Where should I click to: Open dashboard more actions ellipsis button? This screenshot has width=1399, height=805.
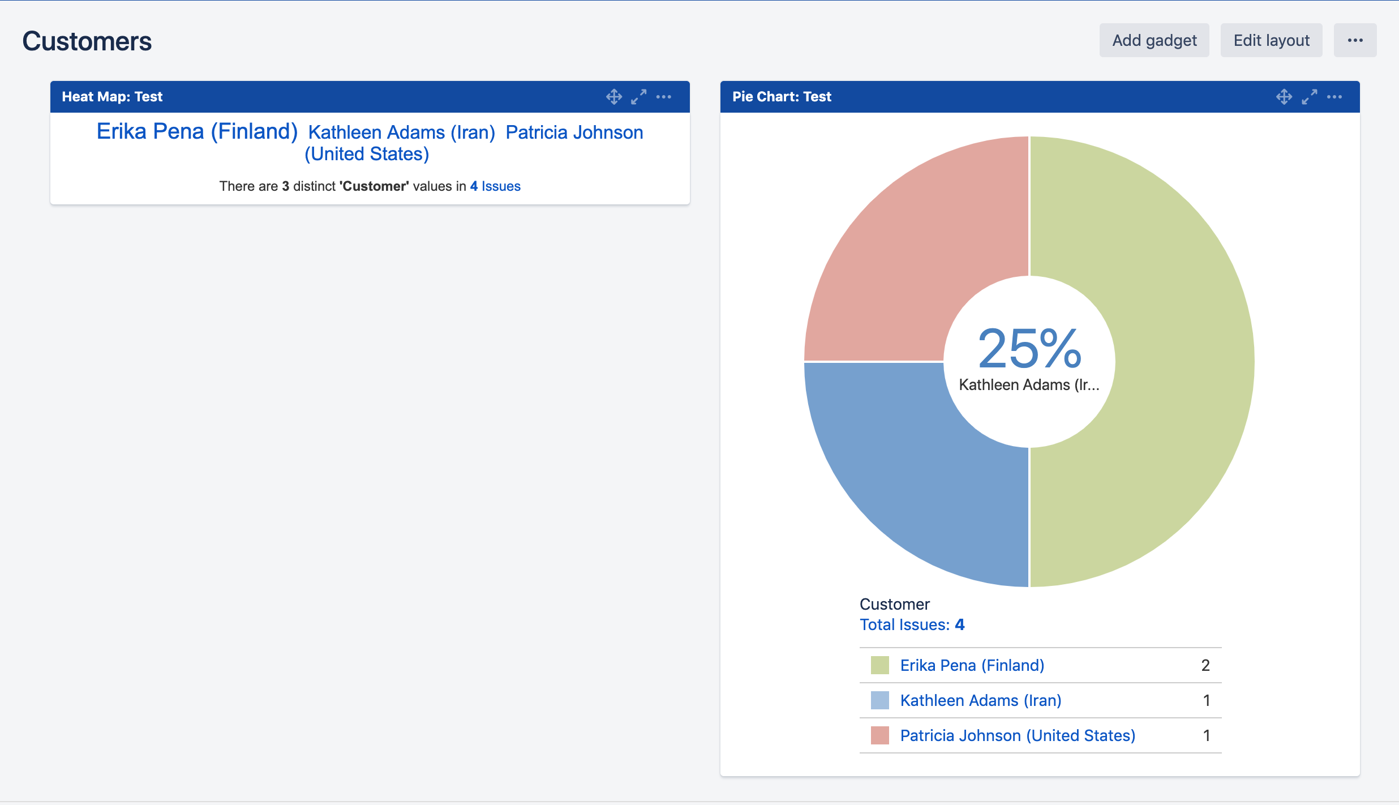1355,40
